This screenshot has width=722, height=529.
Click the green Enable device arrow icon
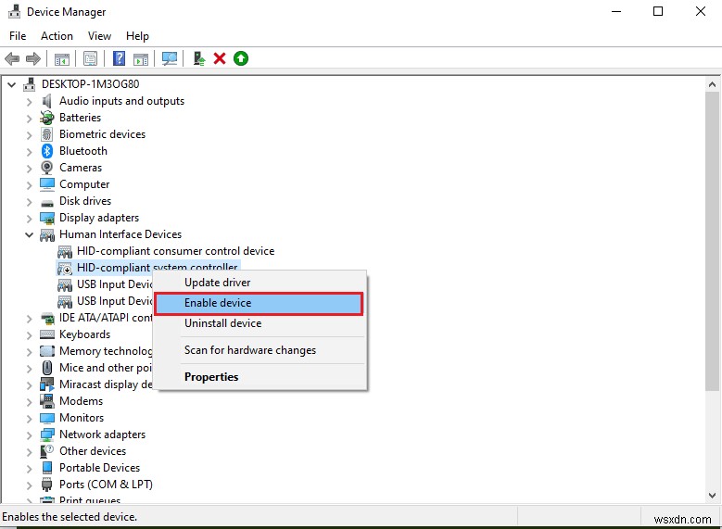(240, 58)
